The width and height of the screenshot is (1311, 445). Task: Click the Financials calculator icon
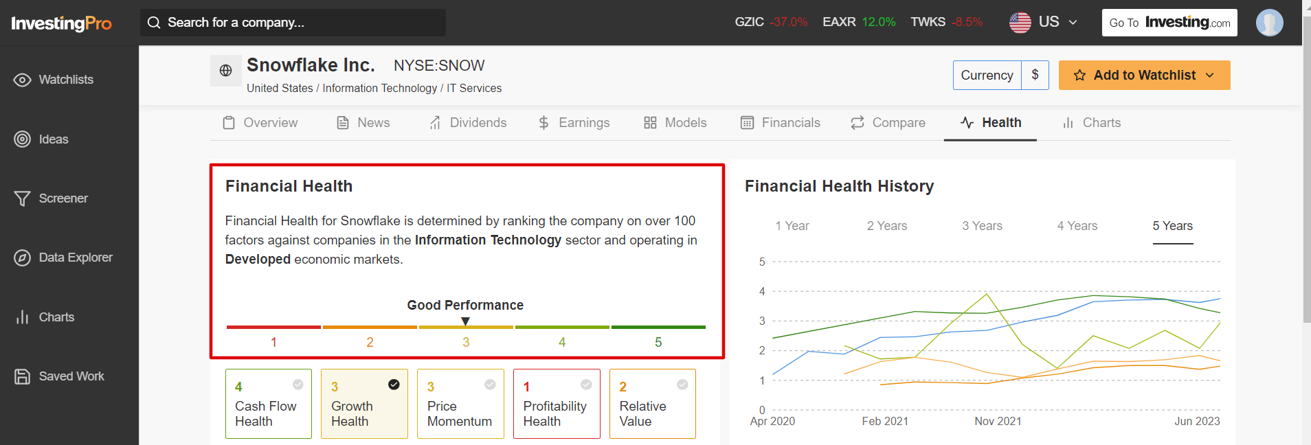click(x=747, y=123)
